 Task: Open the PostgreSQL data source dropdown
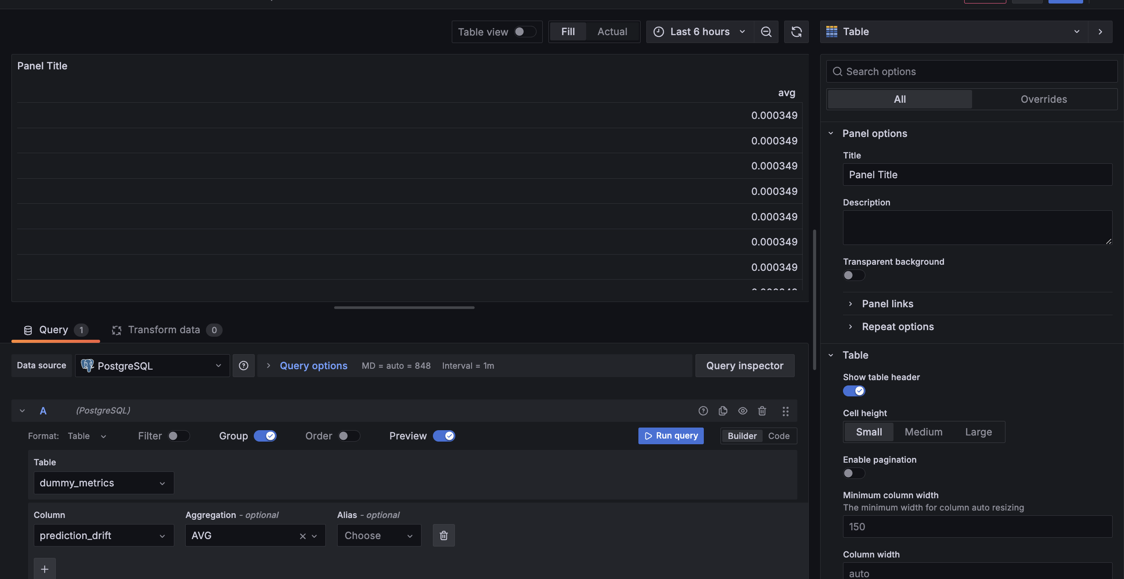(x=152, y=366)
